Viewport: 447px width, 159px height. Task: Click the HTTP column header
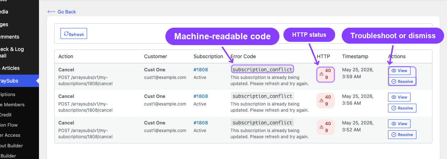pyautogui.click(x=323, y=56)
